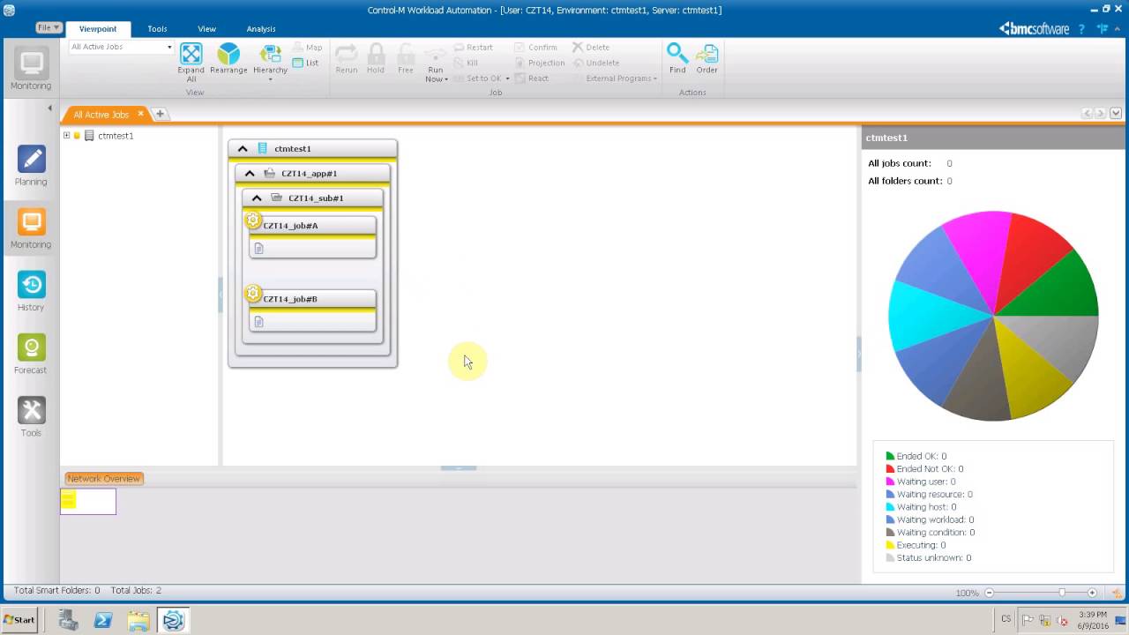Click the Network Overview tab

103,478
